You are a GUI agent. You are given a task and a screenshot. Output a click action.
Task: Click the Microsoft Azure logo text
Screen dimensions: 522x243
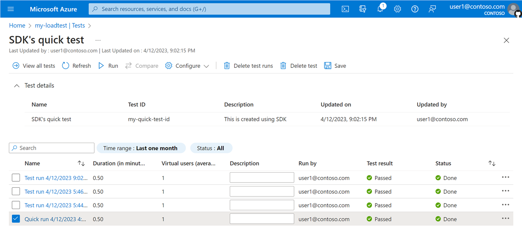click(54, 9)
